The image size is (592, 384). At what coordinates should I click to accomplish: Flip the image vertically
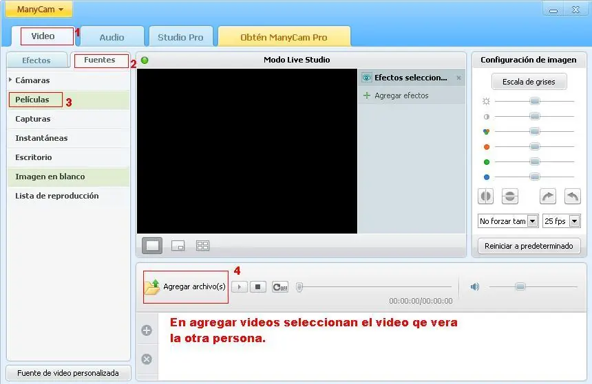coord(509,196)
